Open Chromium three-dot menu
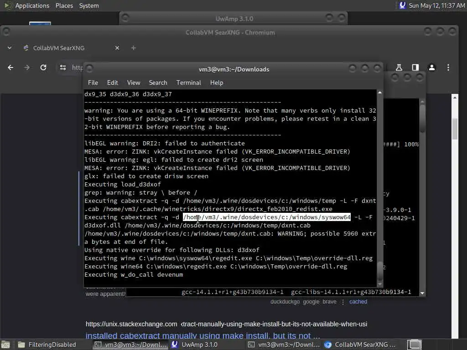 tap(448, 67)
